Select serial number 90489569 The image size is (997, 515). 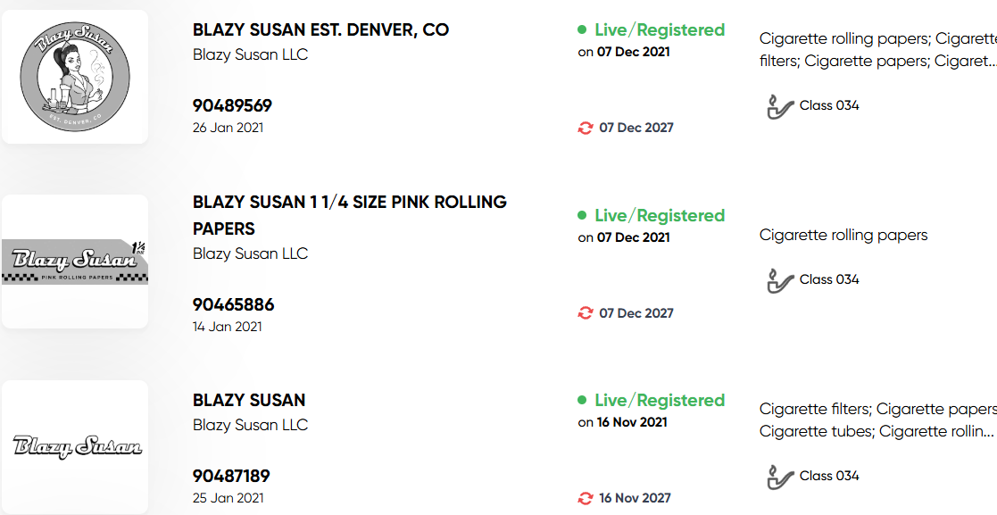232,105
